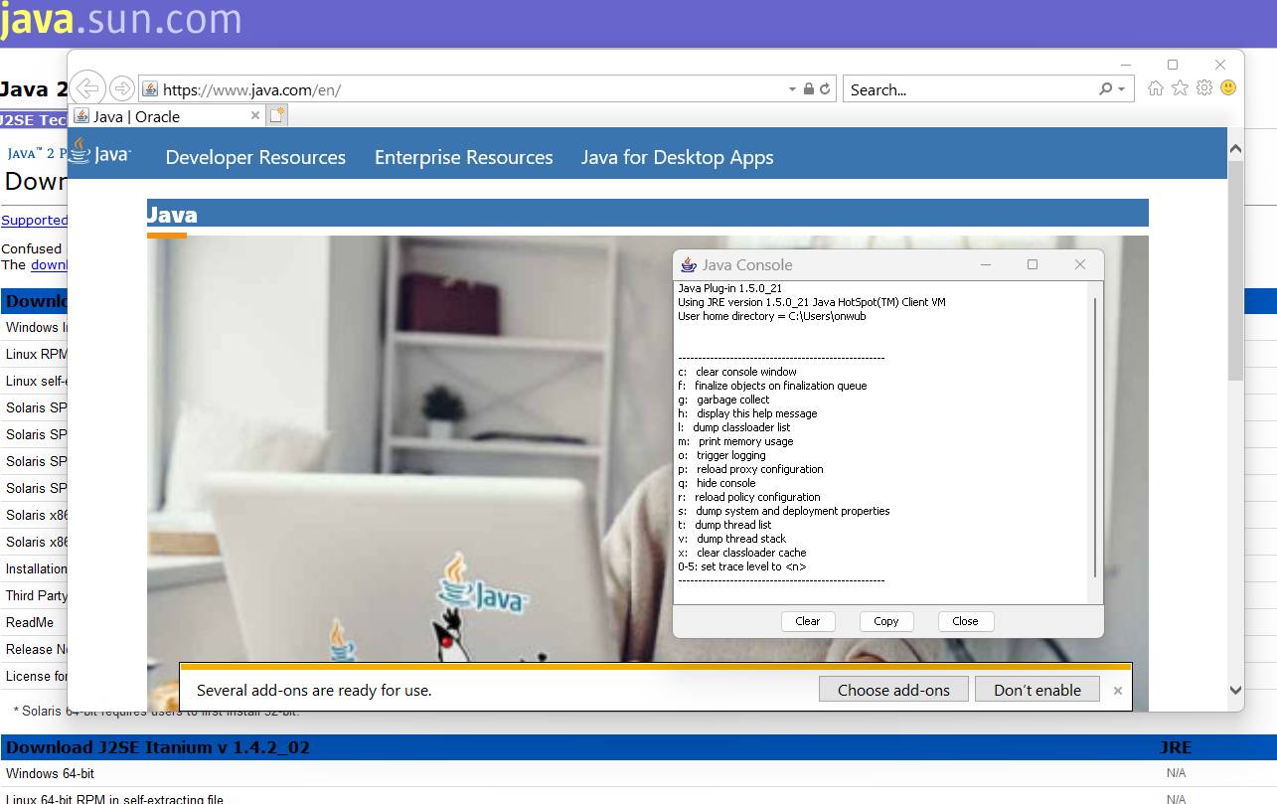The image size is (1277, 804).
Task: Click 'trigger logging' console line
Action: (721, 455)
